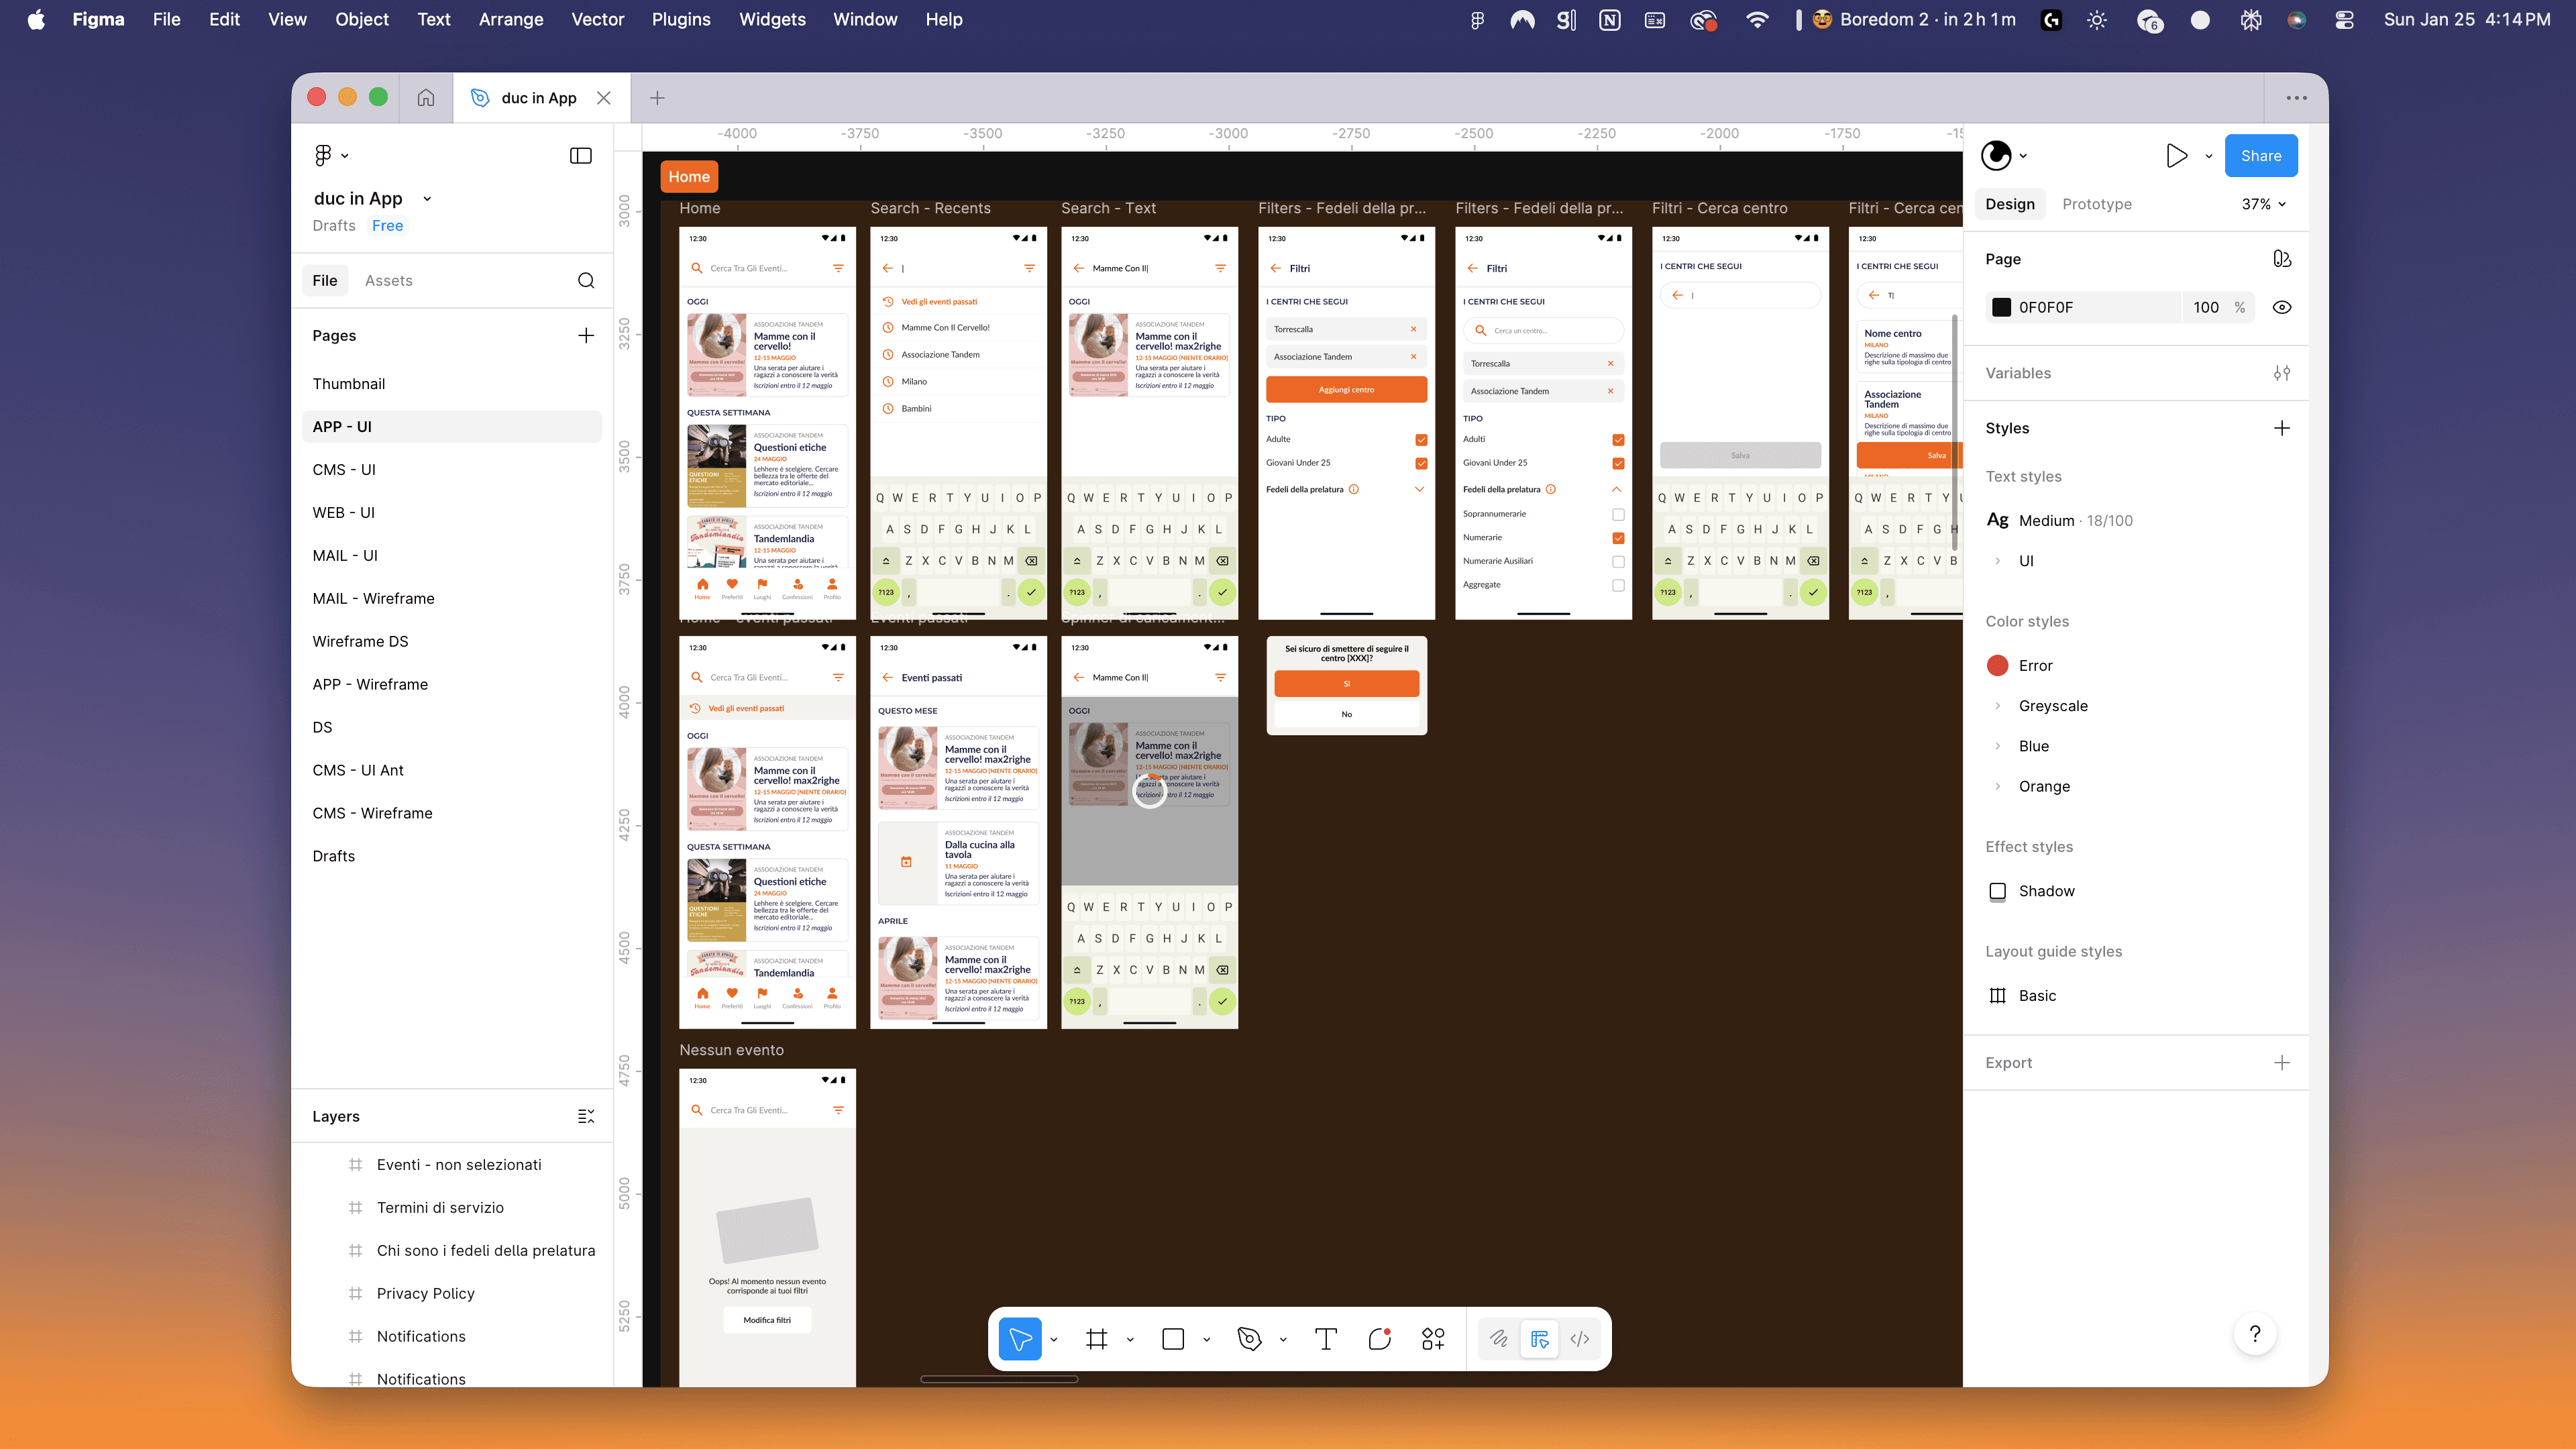Image resolution: width=2576 pixels, height=1449 pixels.
Task: Click the blue Share button
Action: click(x=2260, y=155)
